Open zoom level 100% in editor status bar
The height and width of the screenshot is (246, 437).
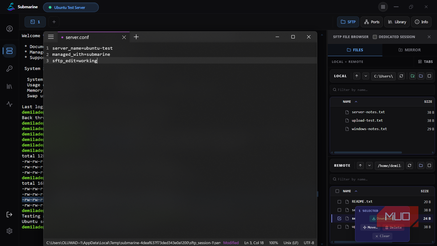point(274,243)
